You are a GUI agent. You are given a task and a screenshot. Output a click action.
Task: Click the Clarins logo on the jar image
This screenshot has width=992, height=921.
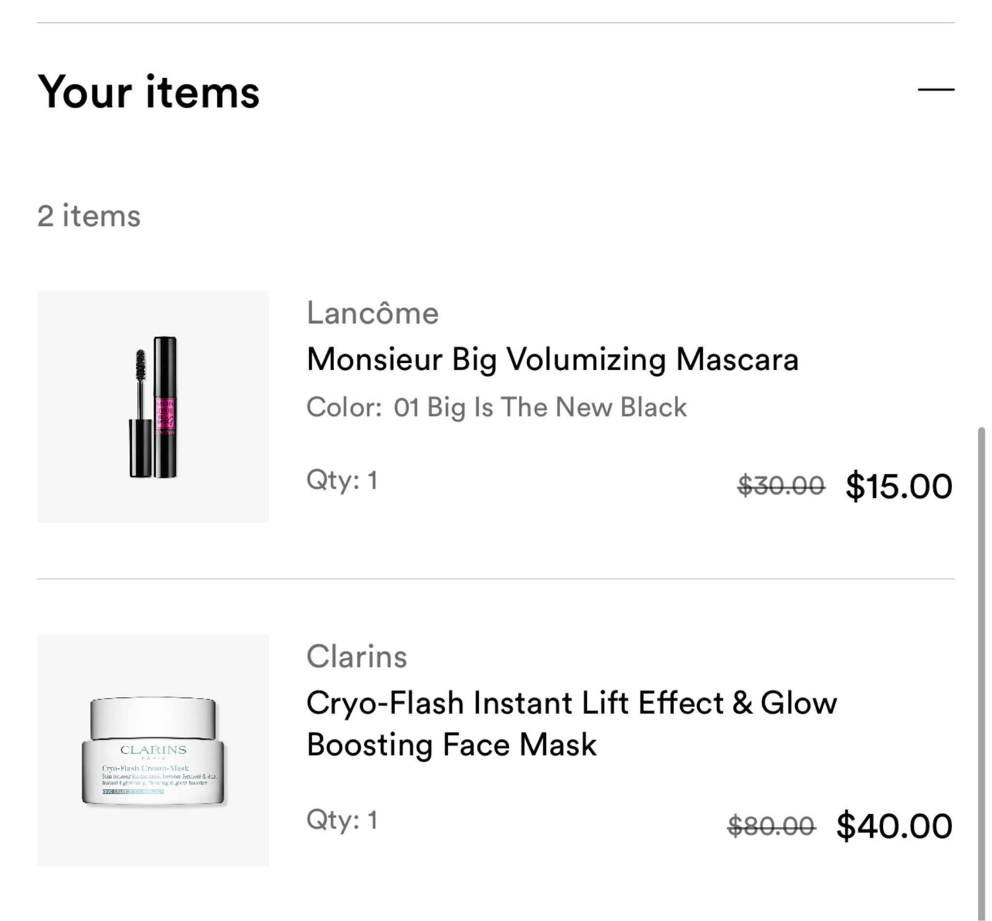[153, 750]
